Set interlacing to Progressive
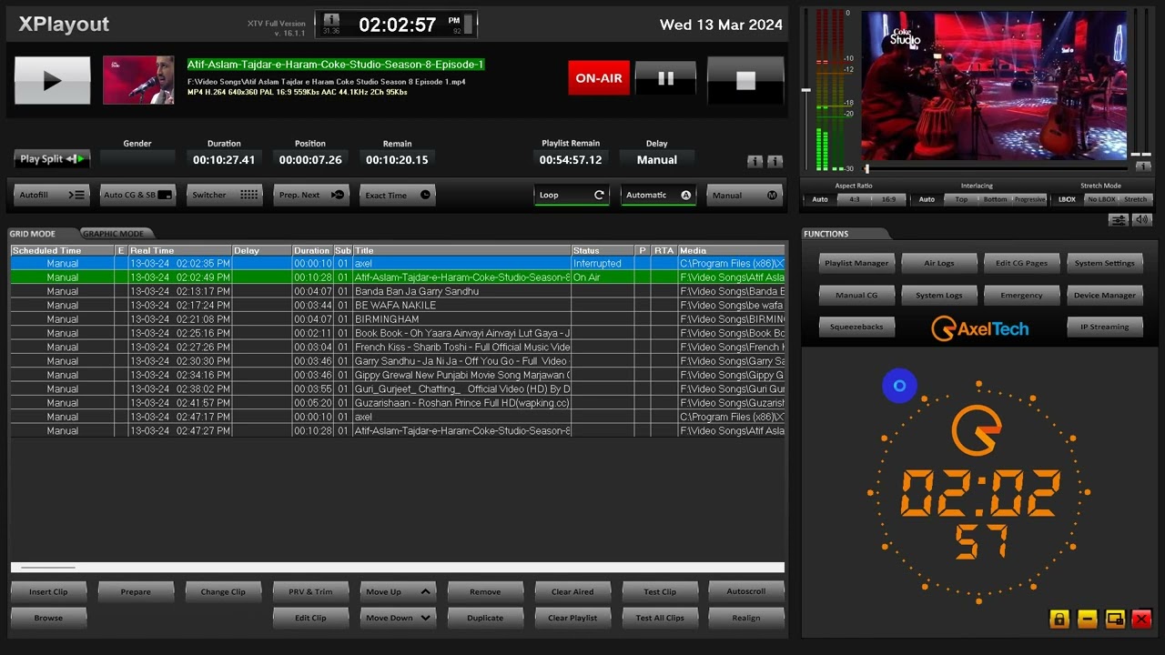 click(1030, 199)
